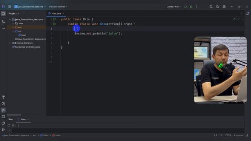Open the Project tool window icon
Screen dimensions: 251x141
(3, 13)
